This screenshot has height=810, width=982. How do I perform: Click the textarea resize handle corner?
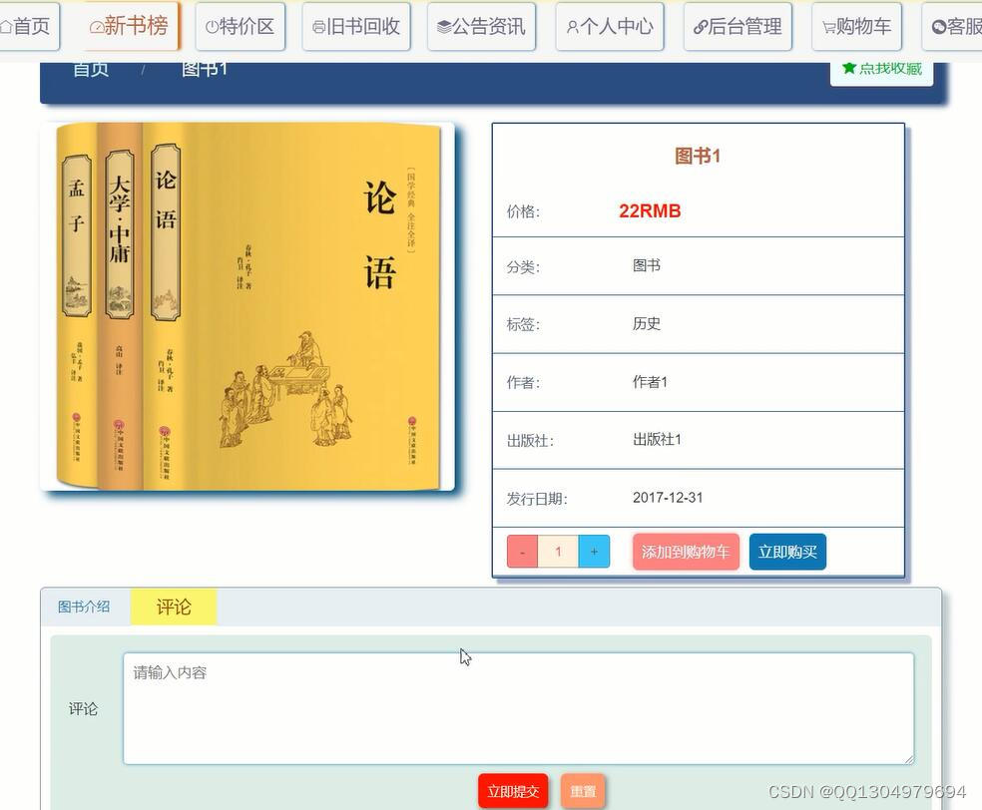[909, 759]
